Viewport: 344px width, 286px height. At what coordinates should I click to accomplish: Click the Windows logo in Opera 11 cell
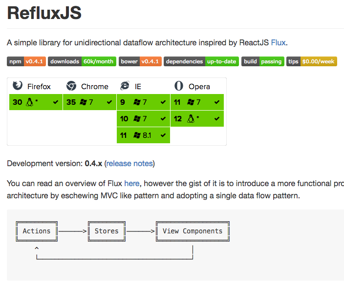(191, 102)
